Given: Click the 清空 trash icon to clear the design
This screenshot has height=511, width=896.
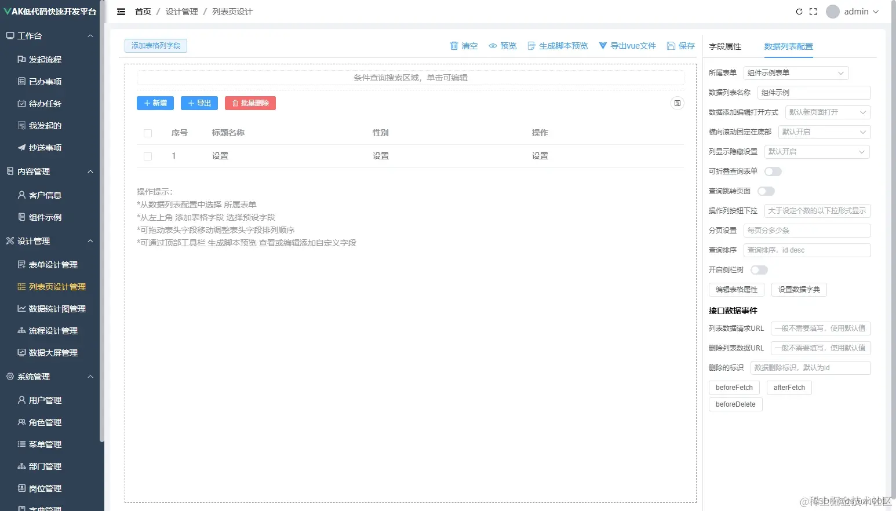Looking at the screenshot, I should point(454,46).
